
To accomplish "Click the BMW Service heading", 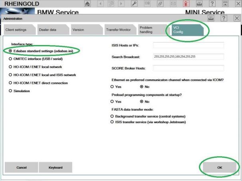I will pos(58,12).
